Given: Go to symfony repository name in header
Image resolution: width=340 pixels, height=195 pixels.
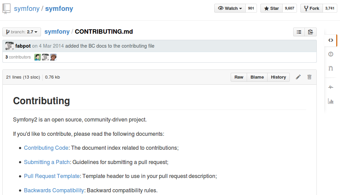Looking at the screenshot, I should point(59,9).
